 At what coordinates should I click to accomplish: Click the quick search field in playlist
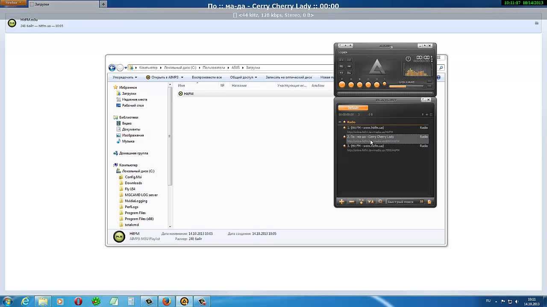tap(403, 202)
